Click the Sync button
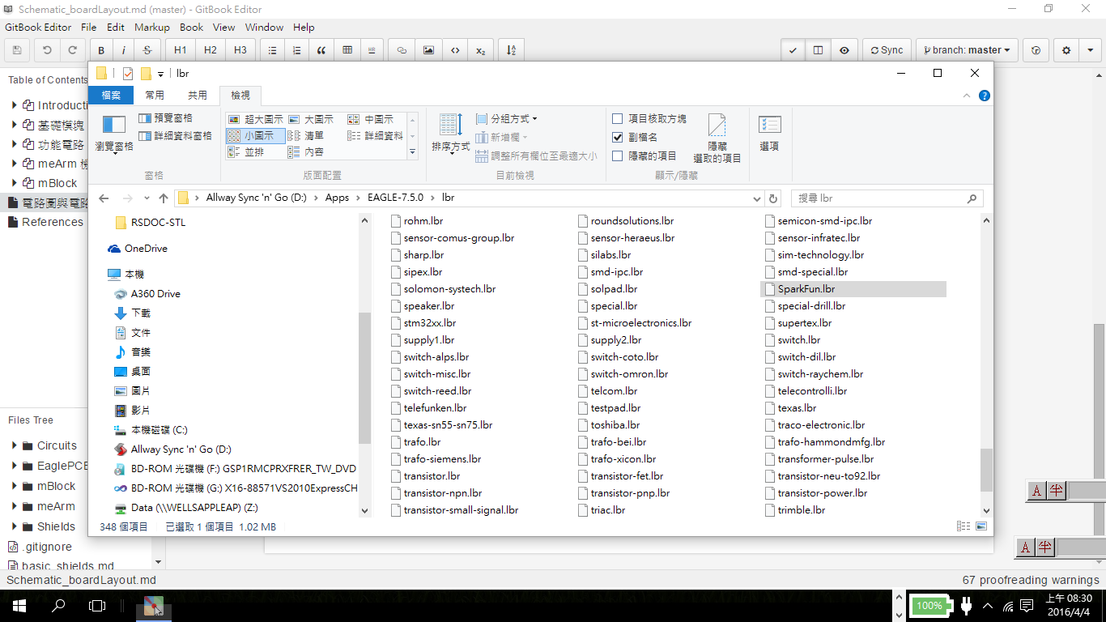 (x=887, y=50)
